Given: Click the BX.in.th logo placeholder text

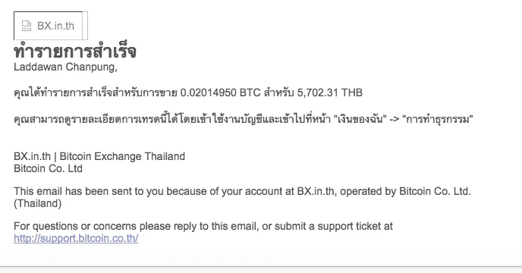Looking at the screenshot, I should click(x=55, y=26).
